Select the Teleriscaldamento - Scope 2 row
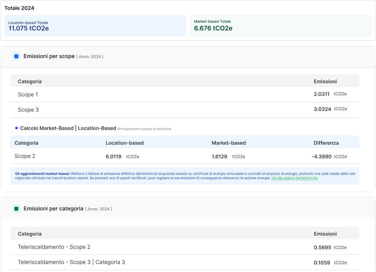Screen dimensions: 376x272 142,247
